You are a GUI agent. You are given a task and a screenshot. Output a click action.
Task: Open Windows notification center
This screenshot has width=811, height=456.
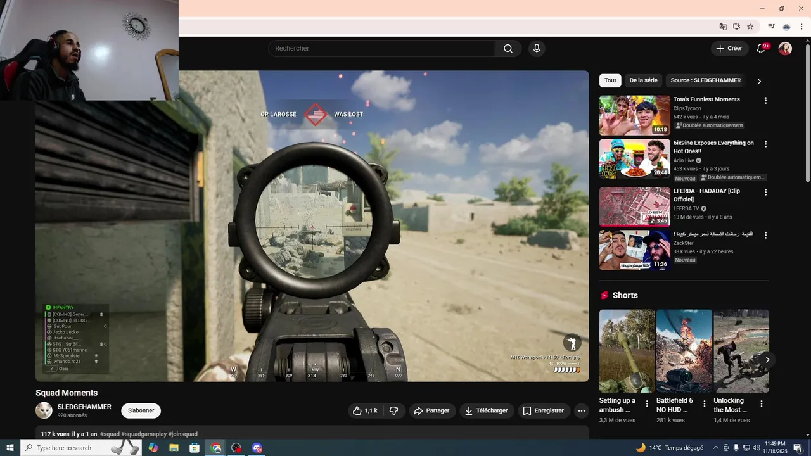(798, 448)
